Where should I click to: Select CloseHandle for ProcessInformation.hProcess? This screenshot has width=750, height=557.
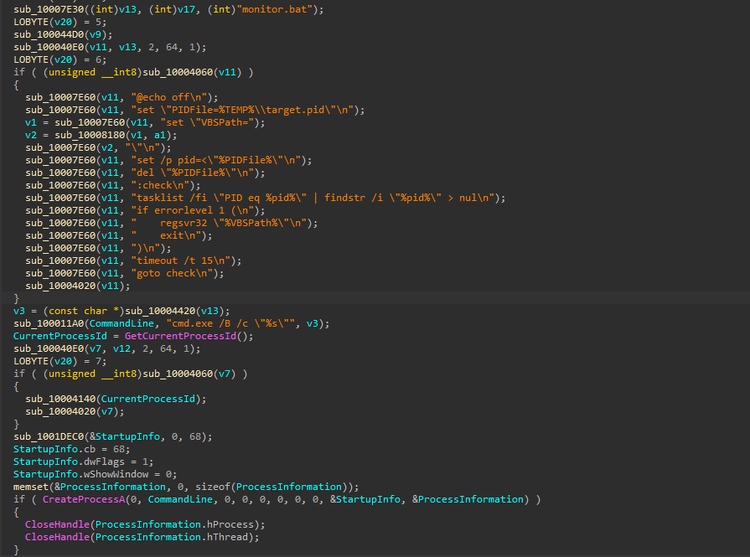coord(145,524)
